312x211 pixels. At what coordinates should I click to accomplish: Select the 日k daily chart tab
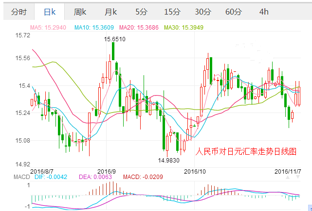pos(50,12)
